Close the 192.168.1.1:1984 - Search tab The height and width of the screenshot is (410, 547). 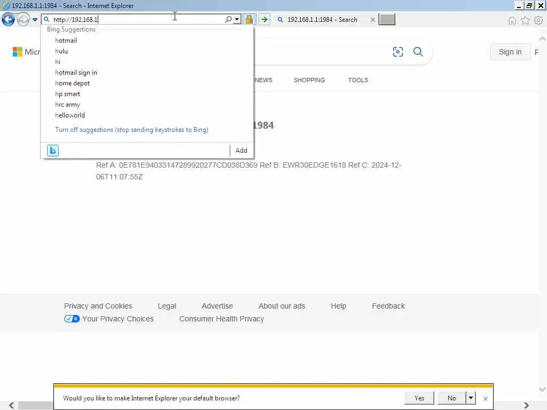(372, 20)
